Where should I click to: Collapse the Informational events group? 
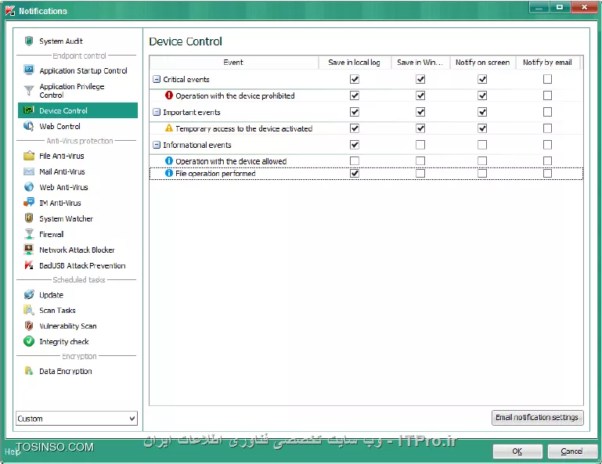point(157,145)
